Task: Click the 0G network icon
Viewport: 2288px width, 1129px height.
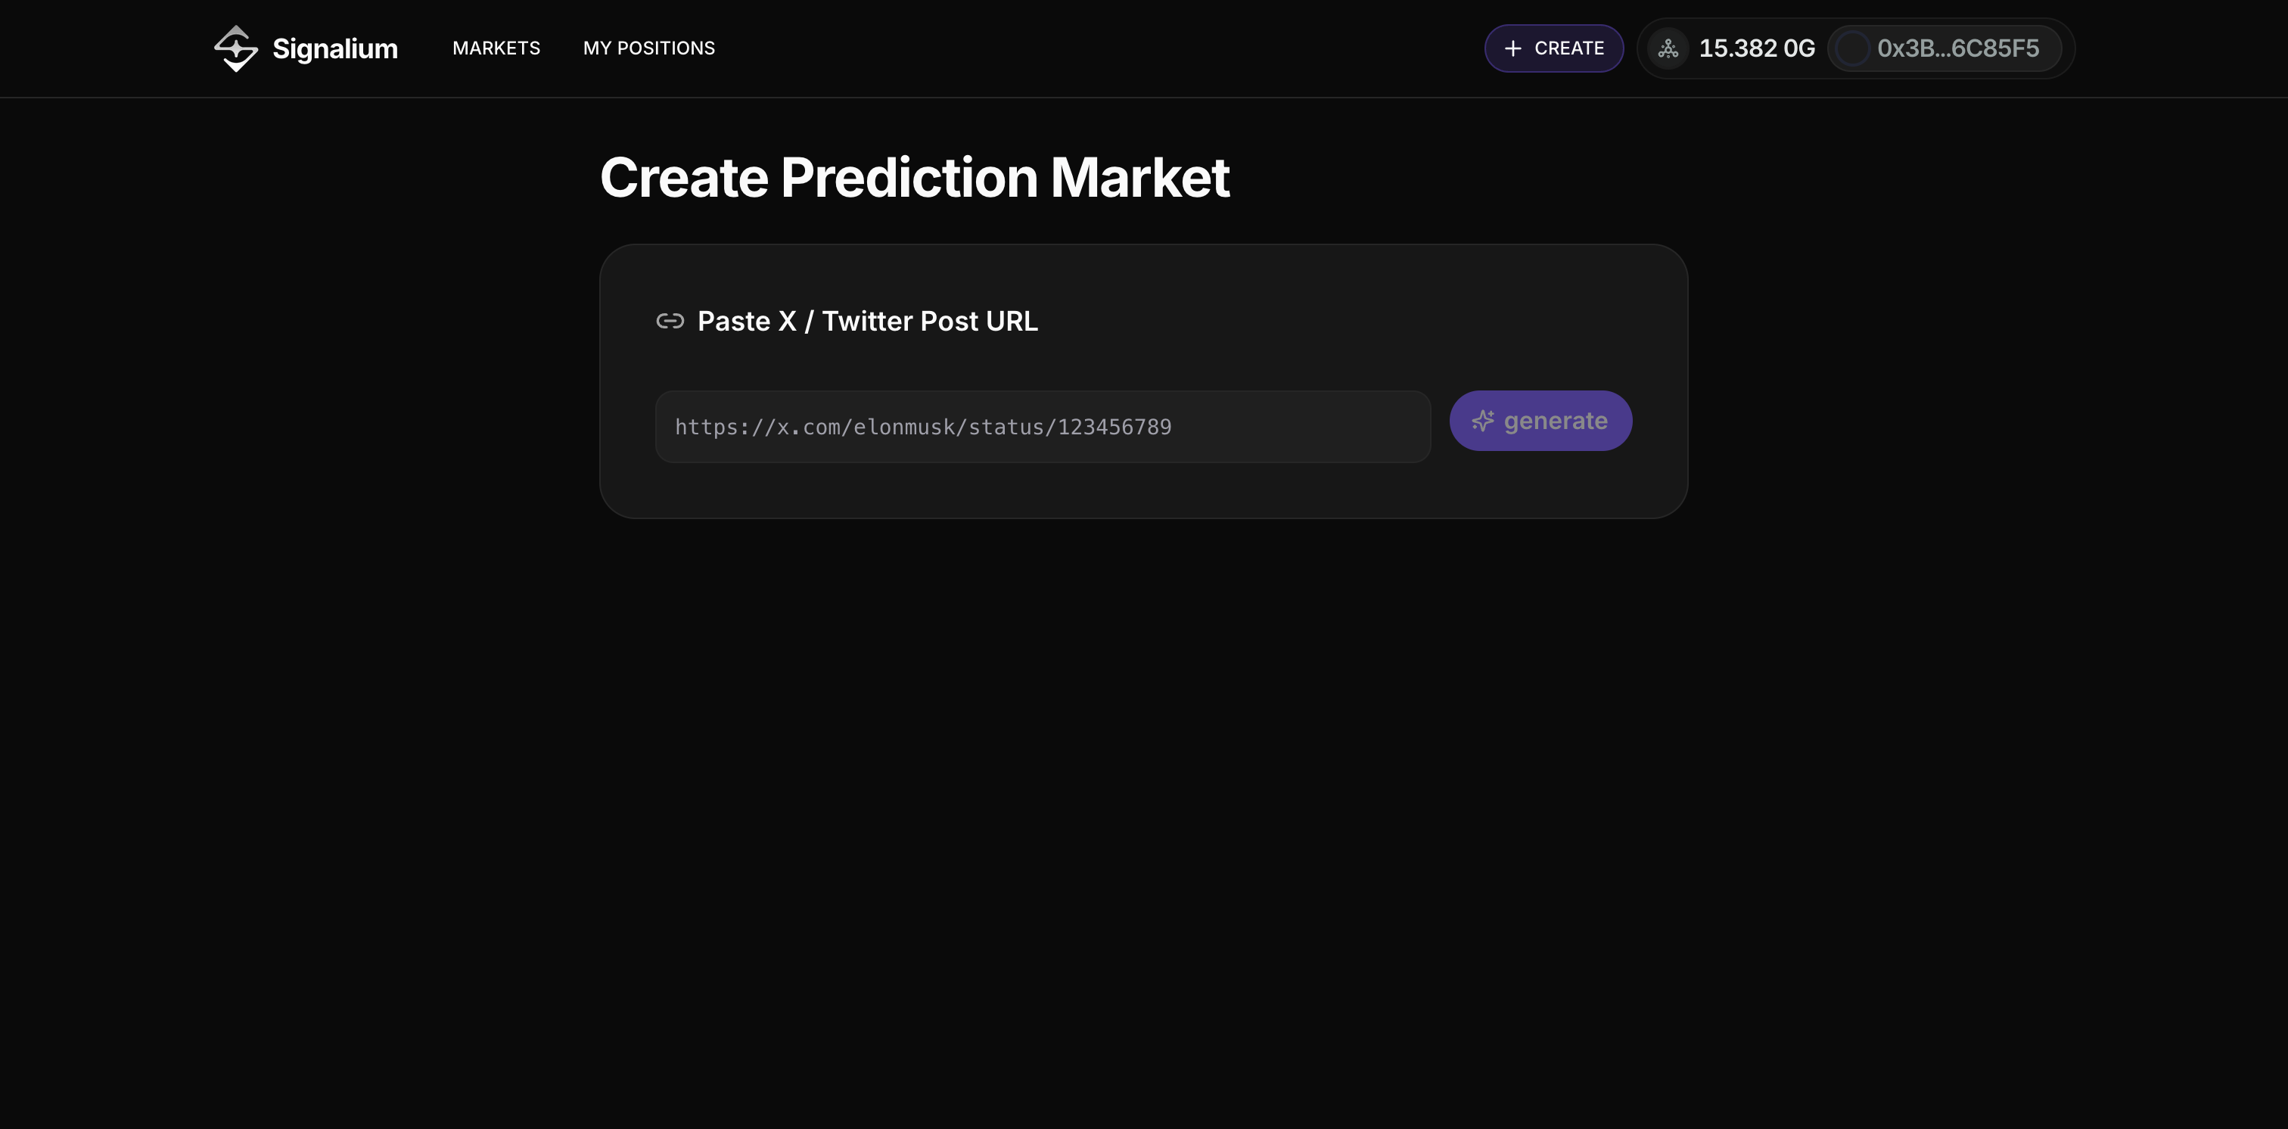Action: 1667,49
